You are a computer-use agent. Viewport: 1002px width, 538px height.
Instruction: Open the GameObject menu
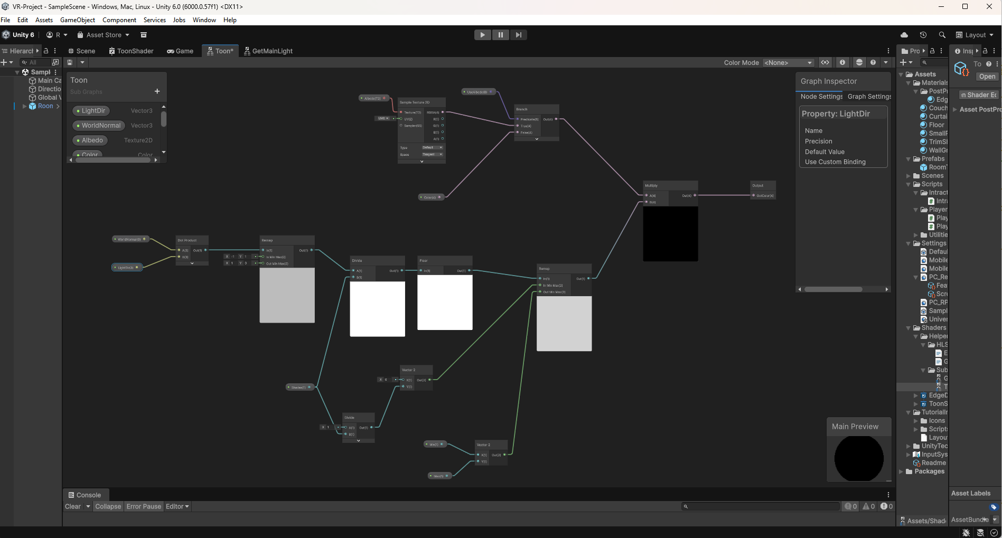tap(78, 20)
